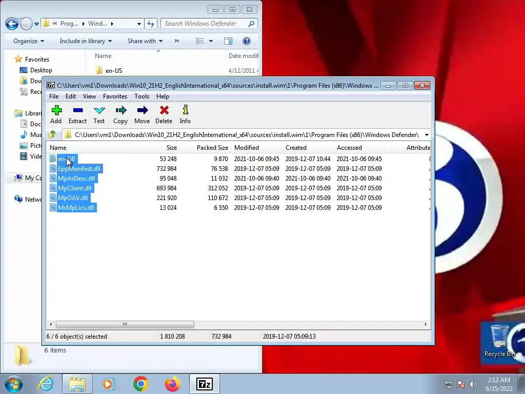Click the EppManifest.dll file icon
525x394 pixels.
point(53,168)
